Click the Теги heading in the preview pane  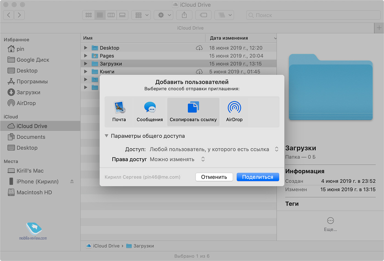[x=292, y=204]
